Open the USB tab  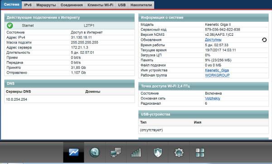coord(122,5)
